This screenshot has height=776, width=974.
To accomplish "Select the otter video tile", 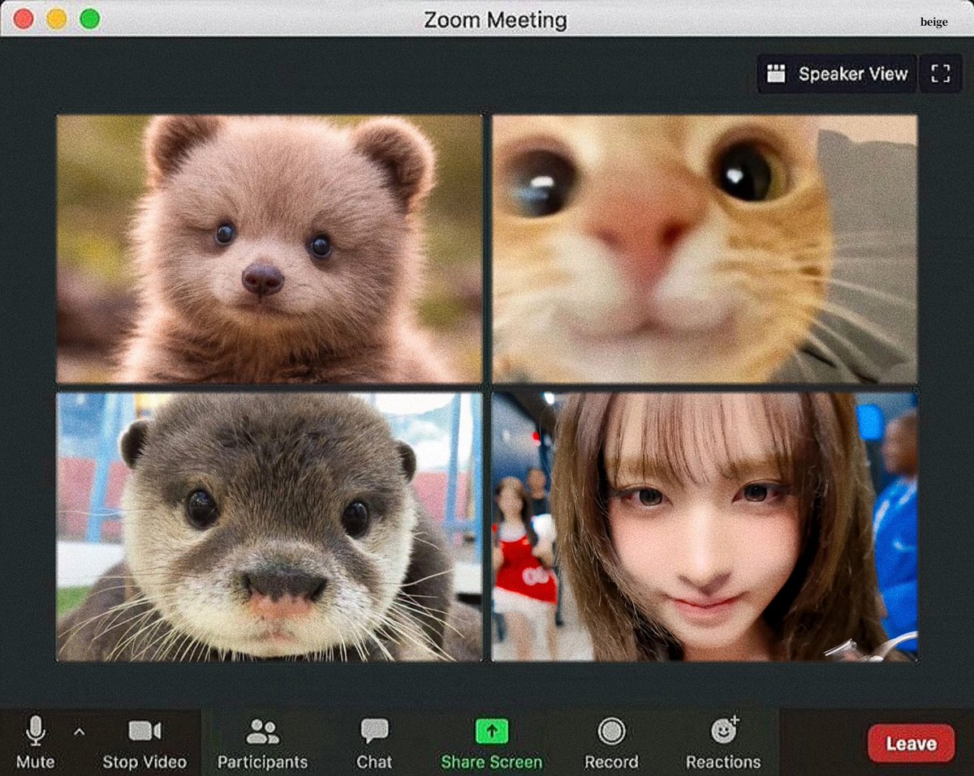I will point(269,527).
